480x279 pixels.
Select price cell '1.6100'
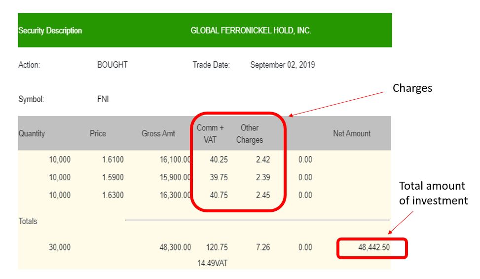[112, 159]
